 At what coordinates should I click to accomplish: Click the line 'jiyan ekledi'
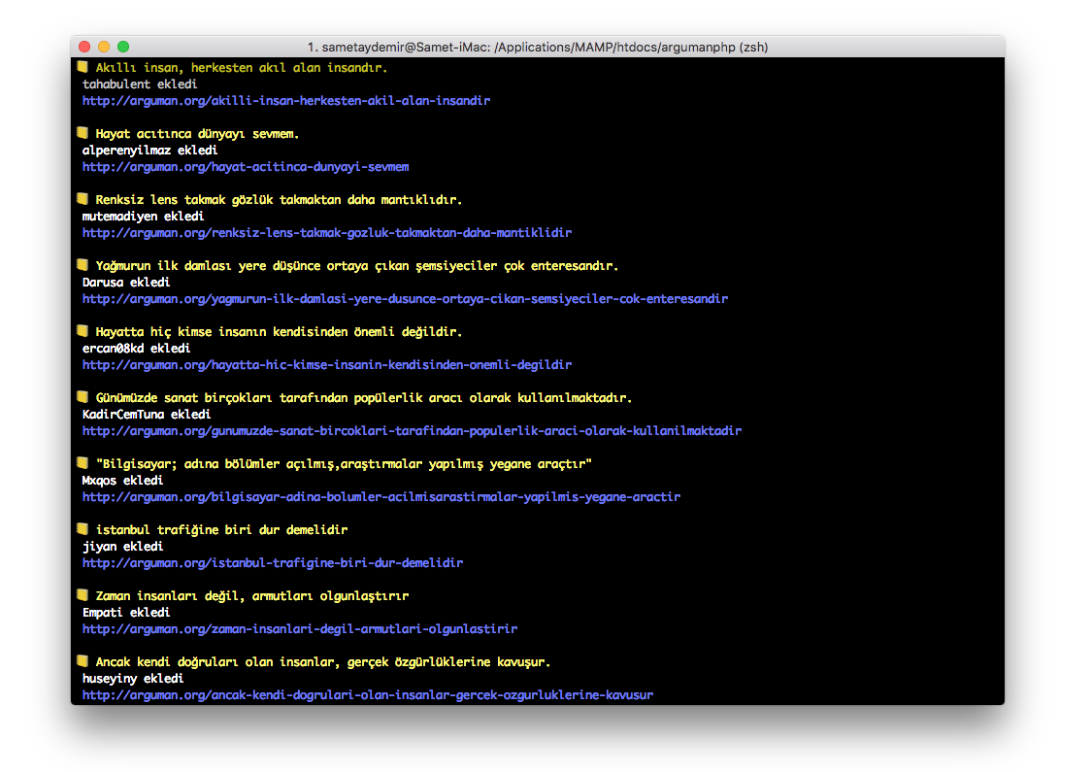click(122, 547)
